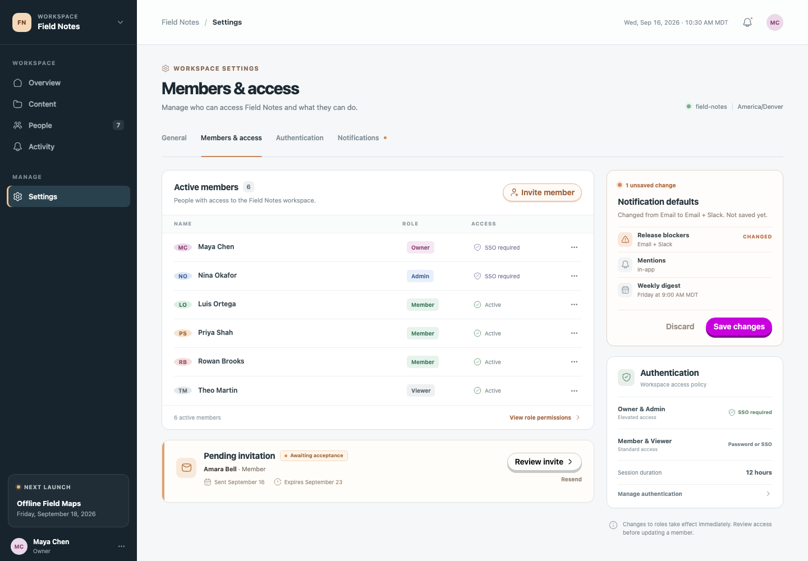
Task: Open People in the sidebar
Action: coord(68,126)
